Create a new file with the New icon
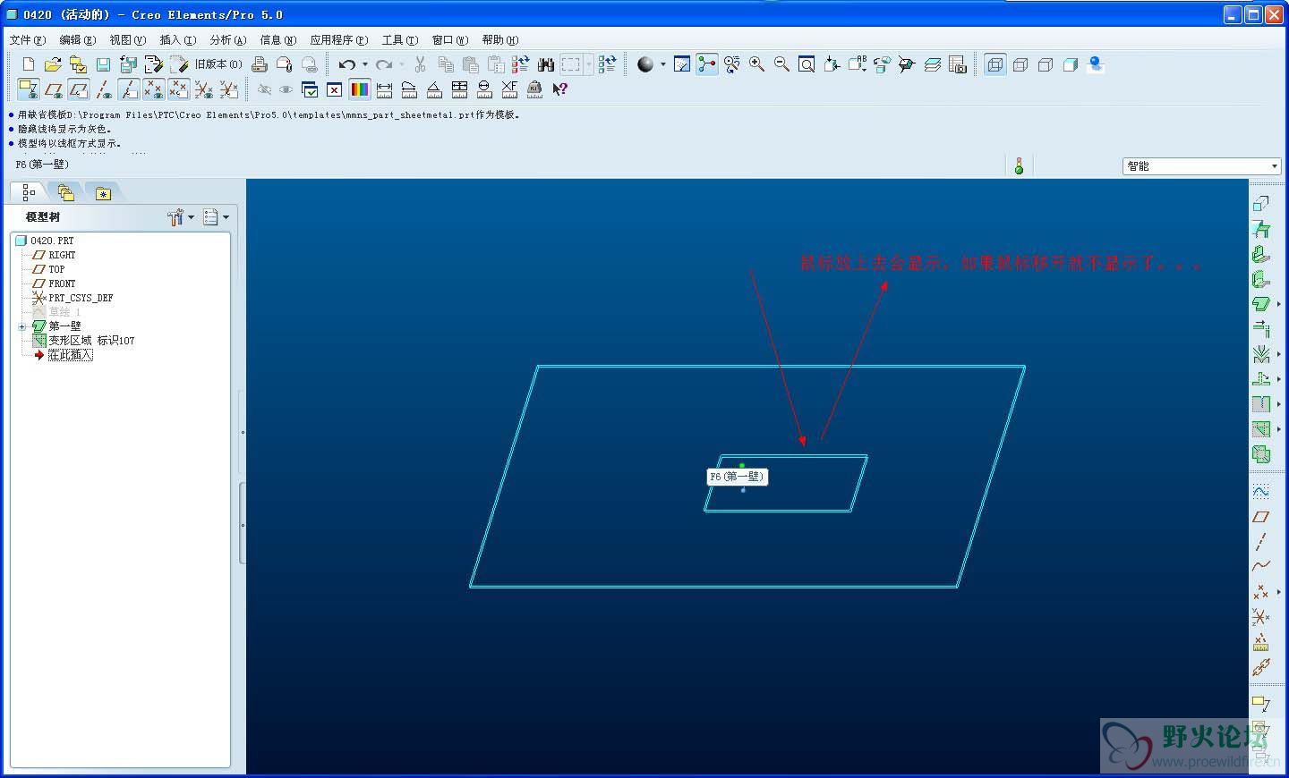The image size is (1289, 778). 28,64
